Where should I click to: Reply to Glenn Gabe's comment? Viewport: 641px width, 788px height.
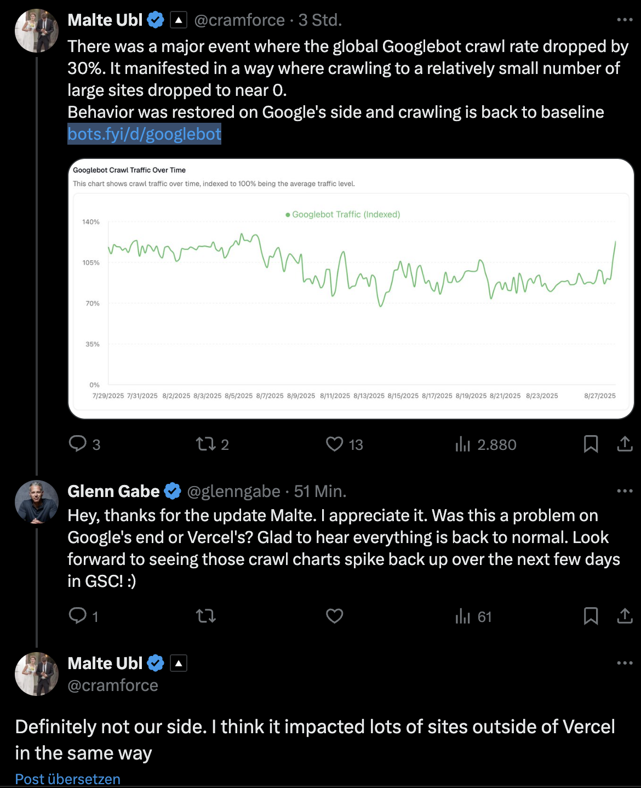77,616
